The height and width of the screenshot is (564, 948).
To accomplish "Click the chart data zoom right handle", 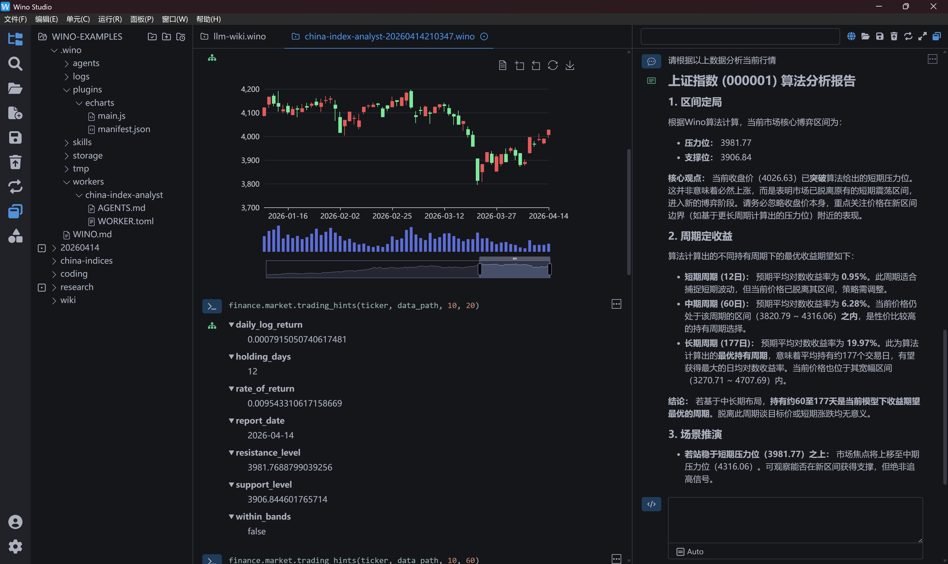I will (550, 269).
